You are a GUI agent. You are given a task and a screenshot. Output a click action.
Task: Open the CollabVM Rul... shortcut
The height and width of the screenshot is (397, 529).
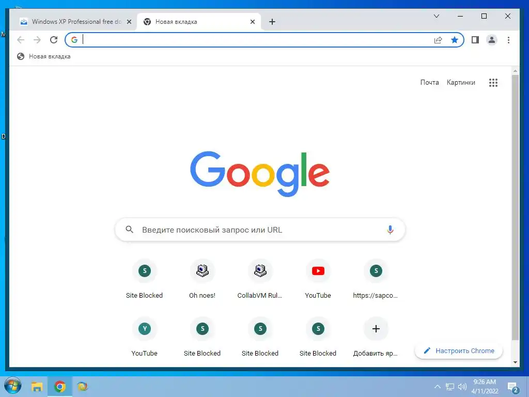[x=260, y=280]
